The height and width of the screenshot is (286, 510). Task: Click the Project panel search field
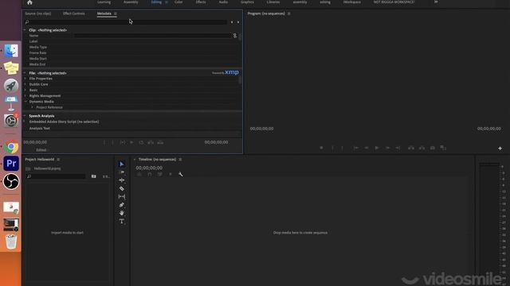(56, 176)
